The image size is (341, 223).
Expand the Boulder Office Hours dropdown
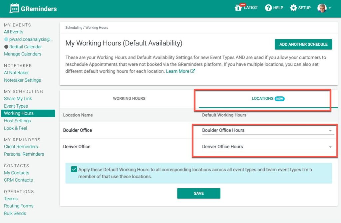point(330,131)
